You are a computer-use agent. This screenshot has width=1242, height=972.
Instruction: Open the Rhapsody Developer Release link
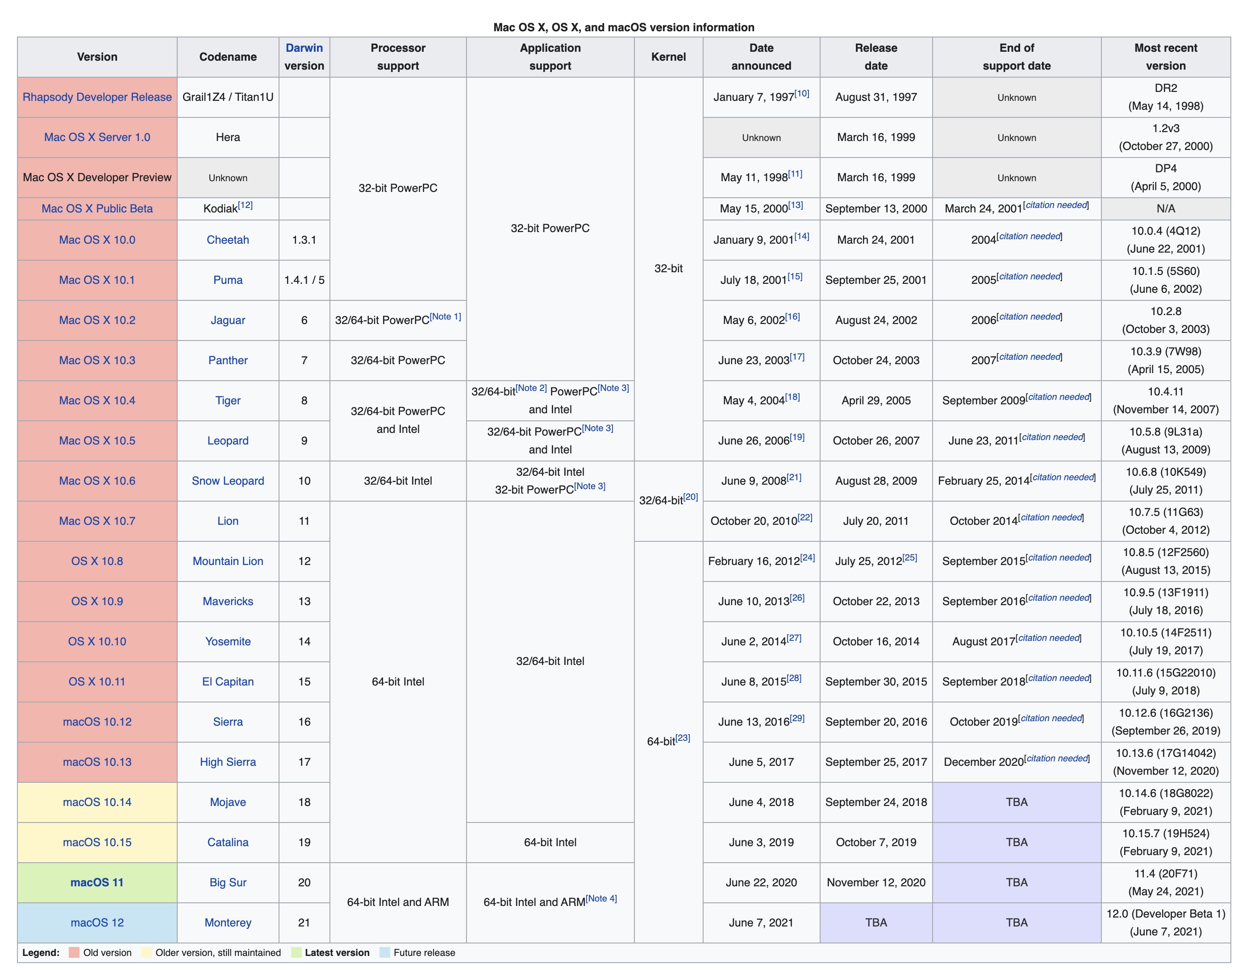[97, 97]
